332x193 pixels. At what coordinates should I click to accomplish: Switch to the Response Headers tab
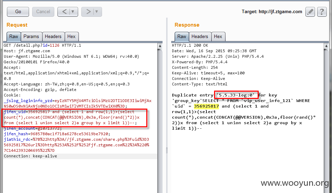[200, 37]
